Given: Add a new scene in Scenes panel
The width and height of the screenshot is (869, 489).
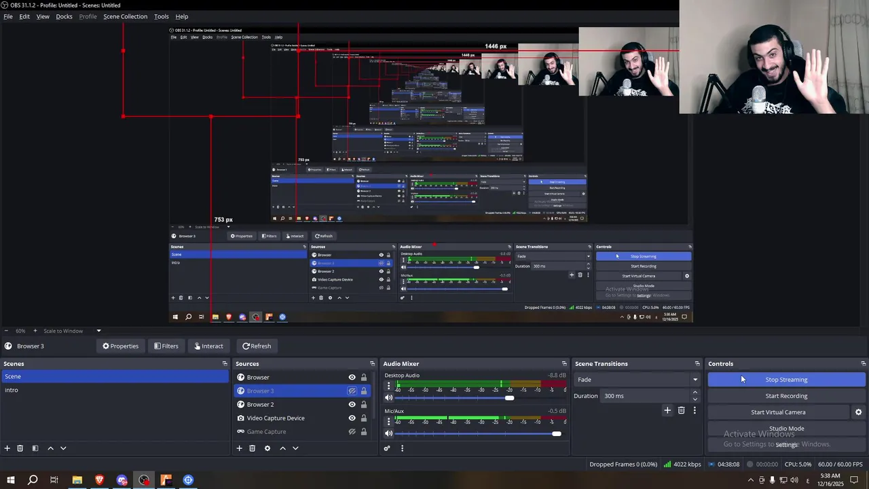Looking at the screenshot, I should coord(7,448).
